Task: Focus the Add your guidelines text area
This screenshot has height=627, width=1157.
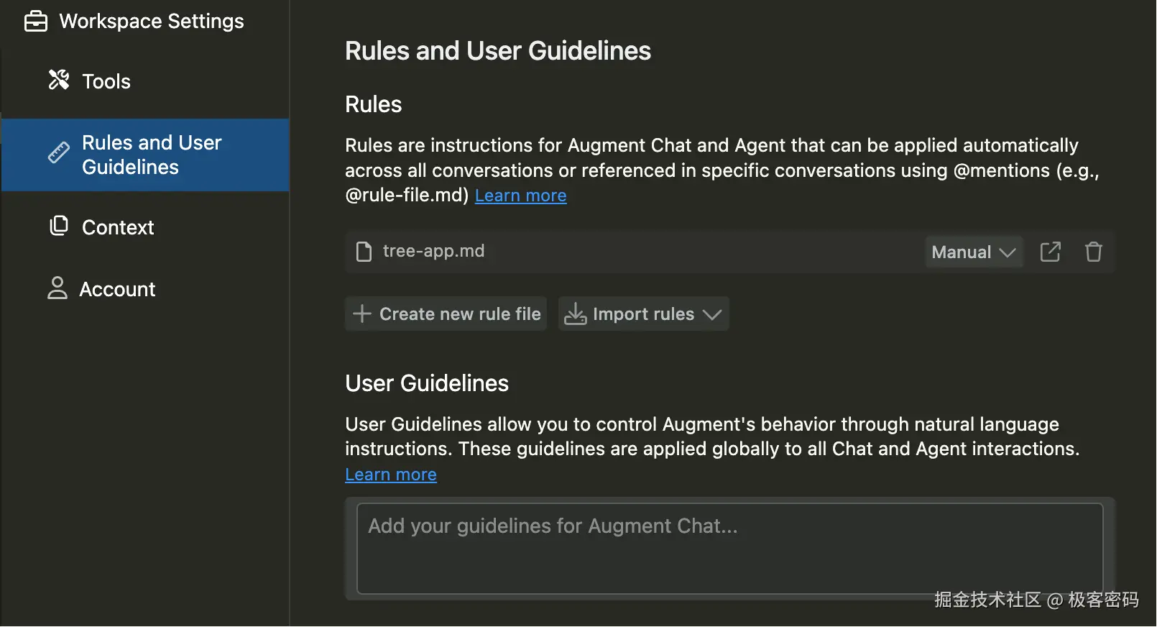Action: click(729, 549)
